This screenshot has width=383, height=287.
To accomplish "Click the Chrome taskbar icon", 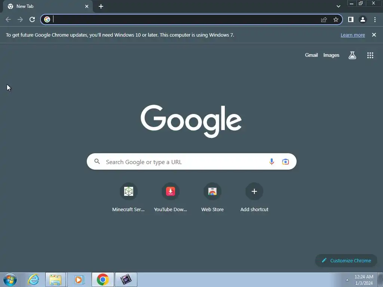I will click(x=102, y=280).
